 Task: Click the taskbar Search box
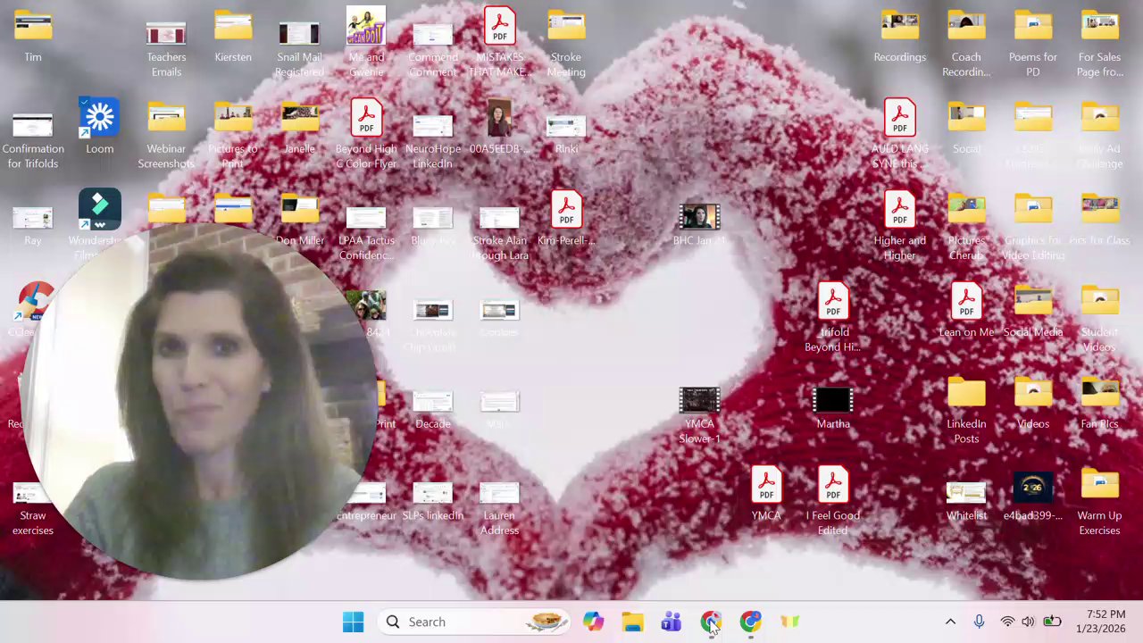472,622
